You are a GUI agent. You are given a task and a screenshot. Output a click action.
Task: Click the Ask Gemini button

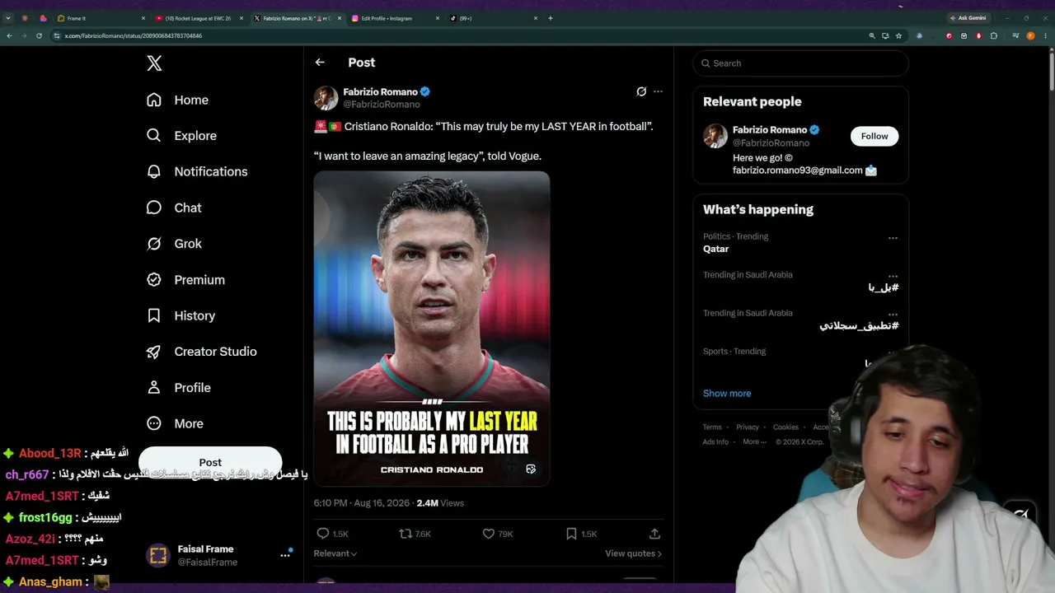967,18
